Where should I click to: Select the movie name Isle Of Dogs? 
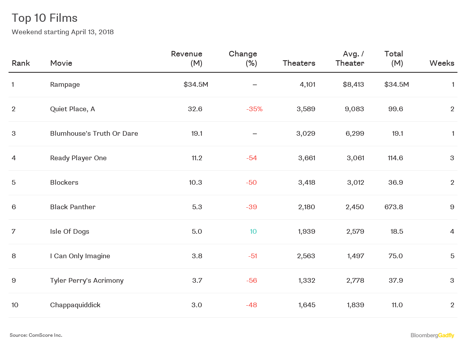70,231
